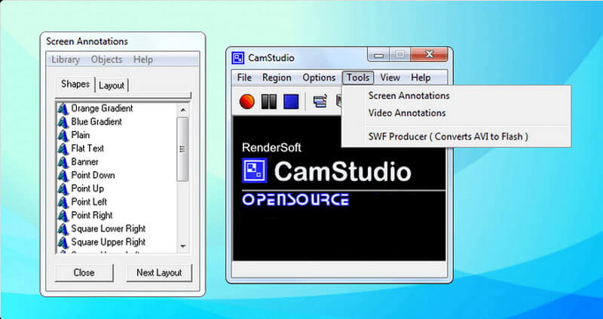Image resolution: width=603 pixels, height=319 pixels.
Task: Click the icon beside Point Up
Action: (x=63, y=189)
